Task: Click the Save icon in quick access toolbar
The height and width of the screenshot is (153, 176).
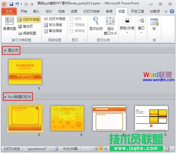Action: pos(11,4)
